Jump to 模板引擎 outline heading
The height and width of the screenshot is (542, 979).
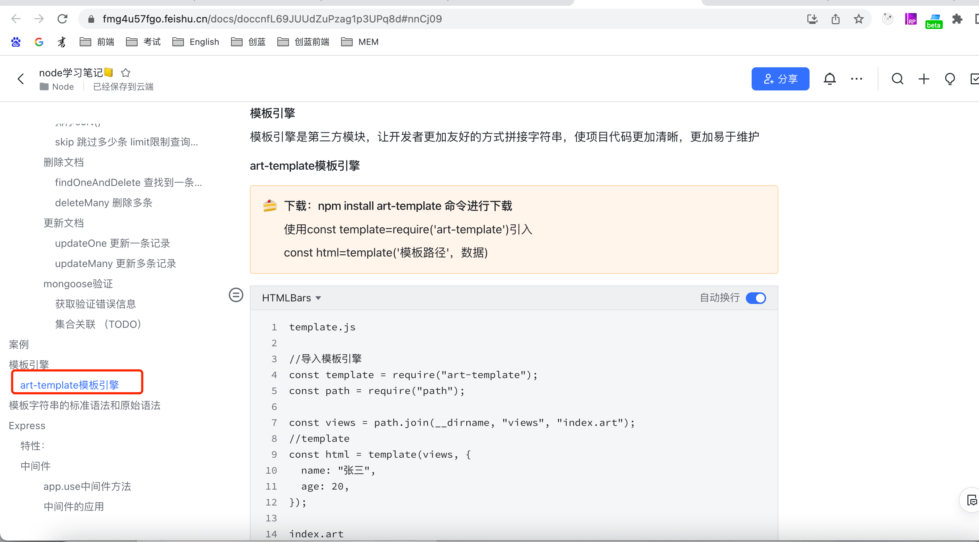29,364
